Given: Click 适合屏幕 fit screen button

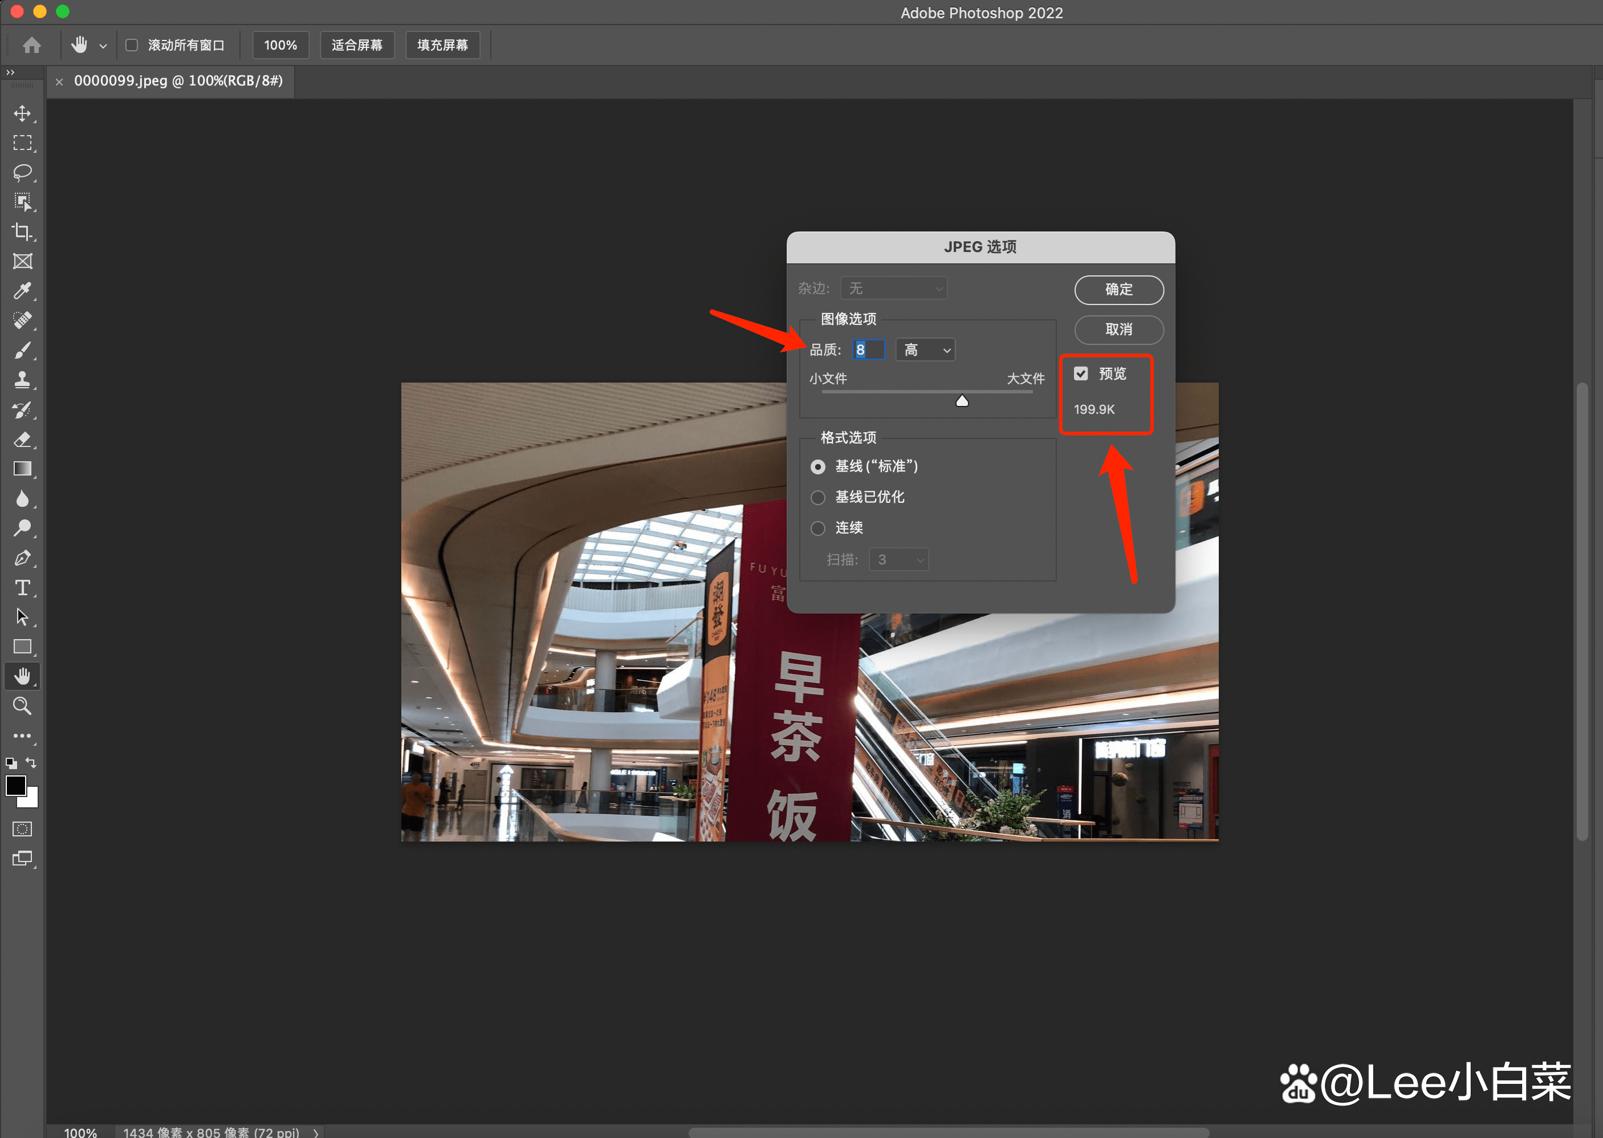Looking at the screenshot, I should (x=357, y=46).
